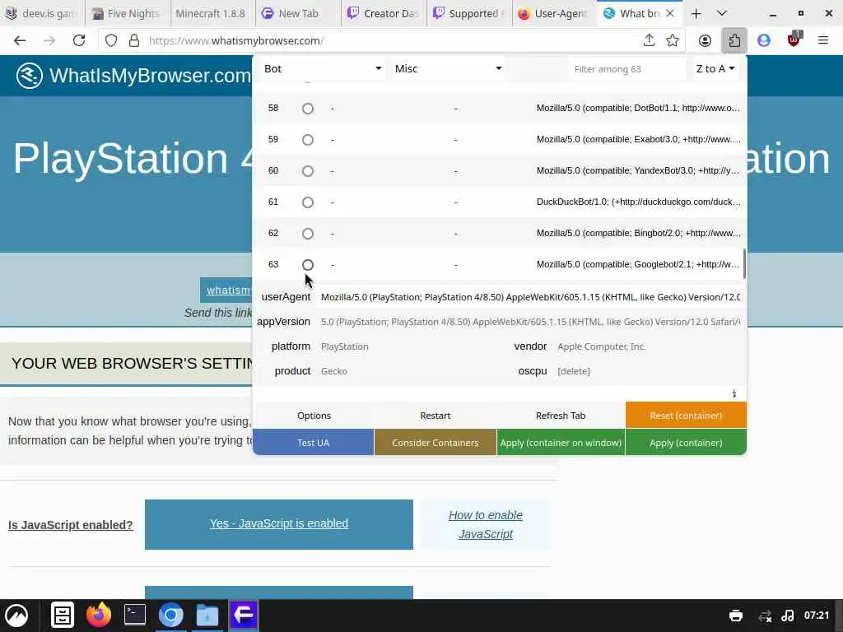Launch Firefox from the taskbar
Image resolution: width=843 pixels, height=632 pixels.
(99, 616)
